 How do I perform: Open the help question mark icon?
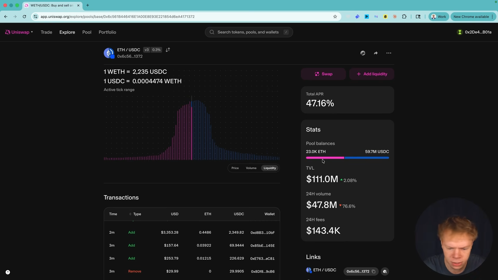point(8,272)
